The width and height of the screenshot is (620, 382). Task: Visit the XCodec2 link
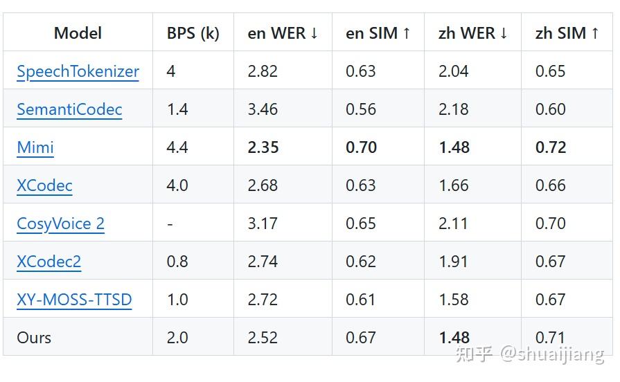click(x=48, y=262)
